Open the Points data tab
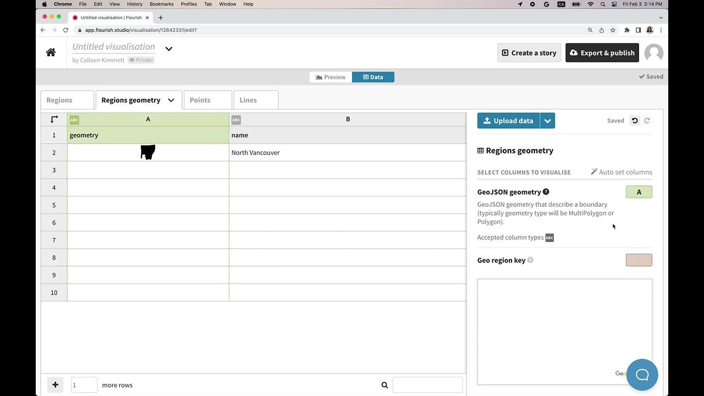The image size is (704, 396). click(x=207, y=100)
